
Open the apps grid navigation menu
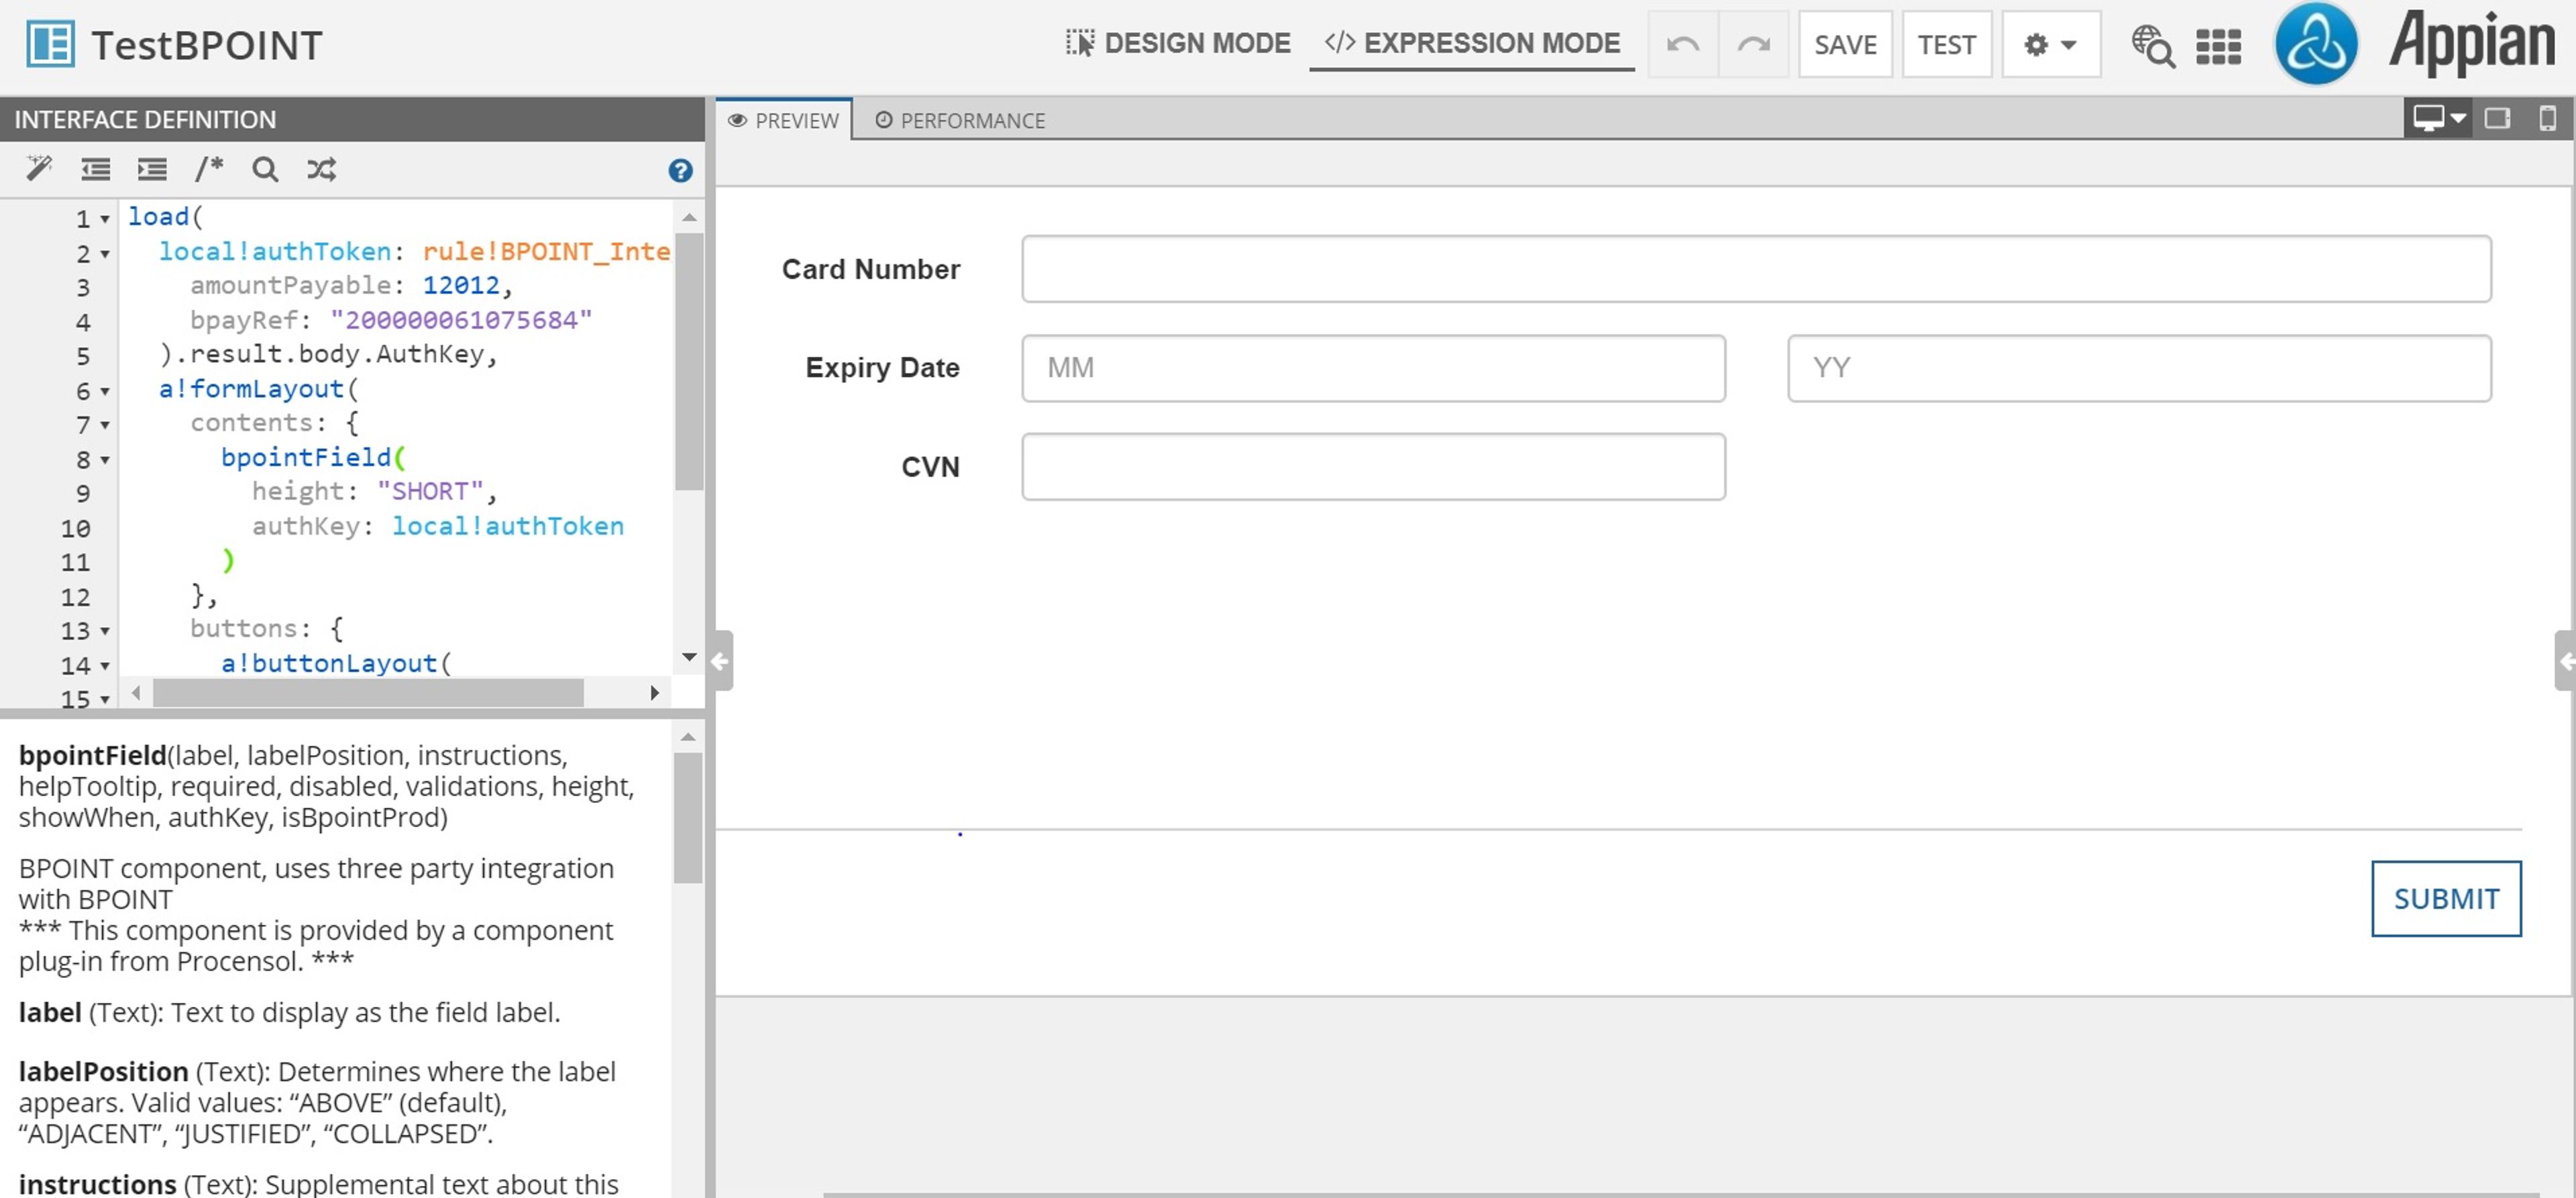click(x=2218, y=46)
